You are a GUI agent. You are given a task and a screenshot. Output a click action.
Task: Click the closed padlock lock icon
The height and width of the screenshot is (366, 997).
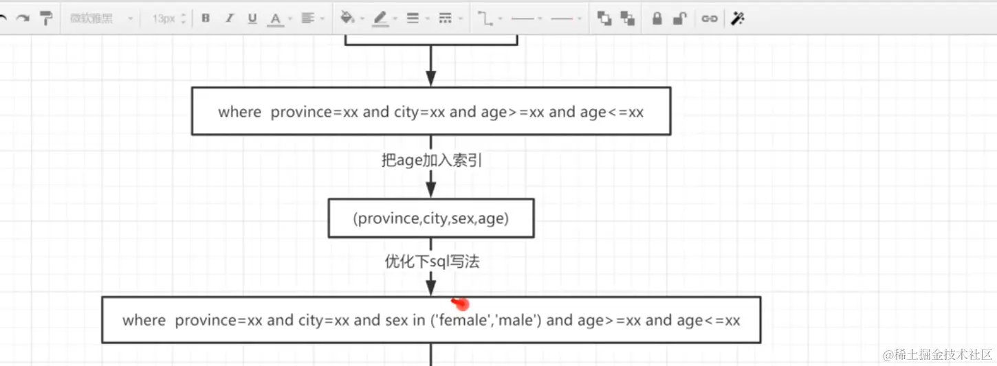[657, 19]
